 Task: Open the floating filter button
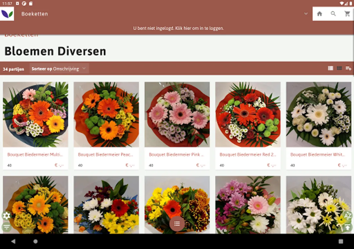[6, 227]
